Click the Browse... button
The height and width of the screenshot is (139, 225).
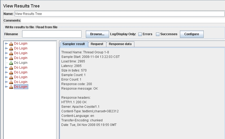(97, 34)
